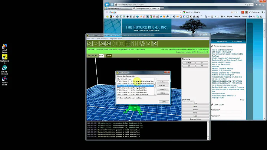This screenshot has height=150, width=267.
Task: Open the File menu in ReplicatorG
Action: [x=88, y=39]
